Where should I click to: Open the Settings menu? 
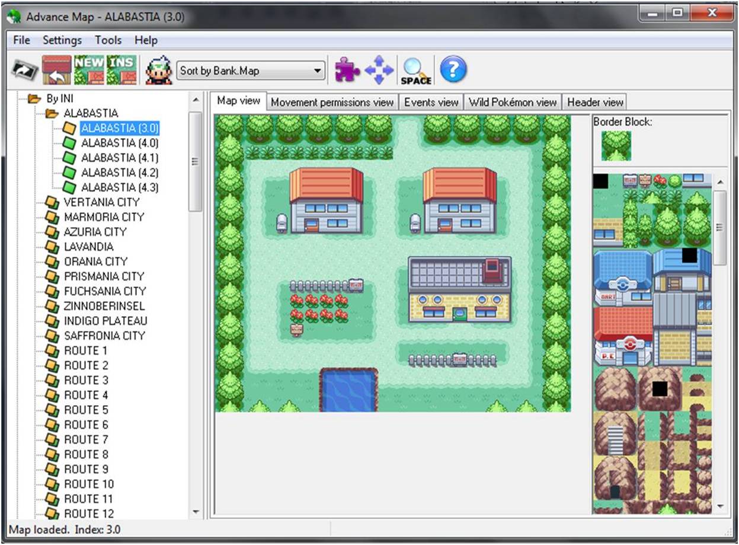pos(62,40)
